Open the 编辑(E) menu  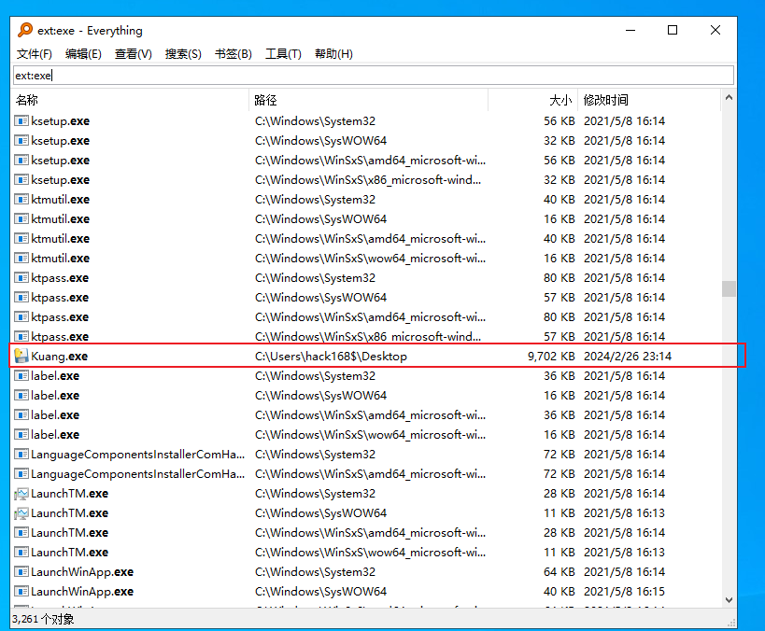click(x=83, y=53)
